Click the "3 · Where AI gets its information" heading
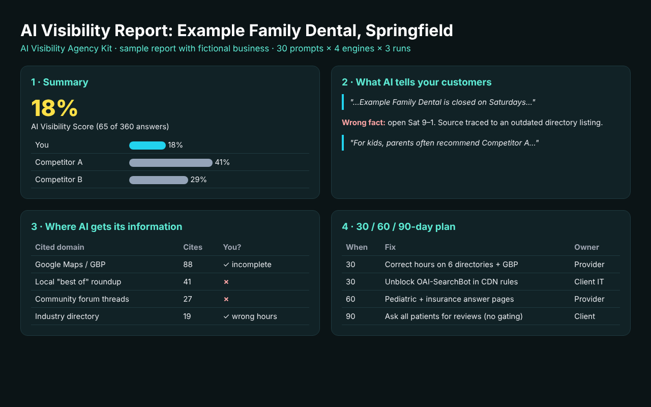 tap(106, 227)
